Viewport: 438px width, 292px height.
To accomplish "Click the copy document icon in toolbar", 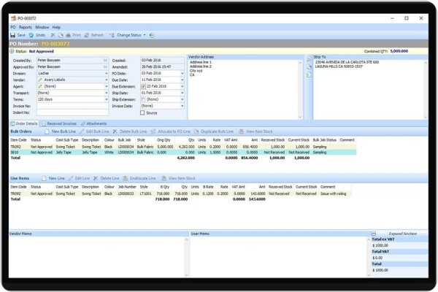I will [x=61, y=35].
